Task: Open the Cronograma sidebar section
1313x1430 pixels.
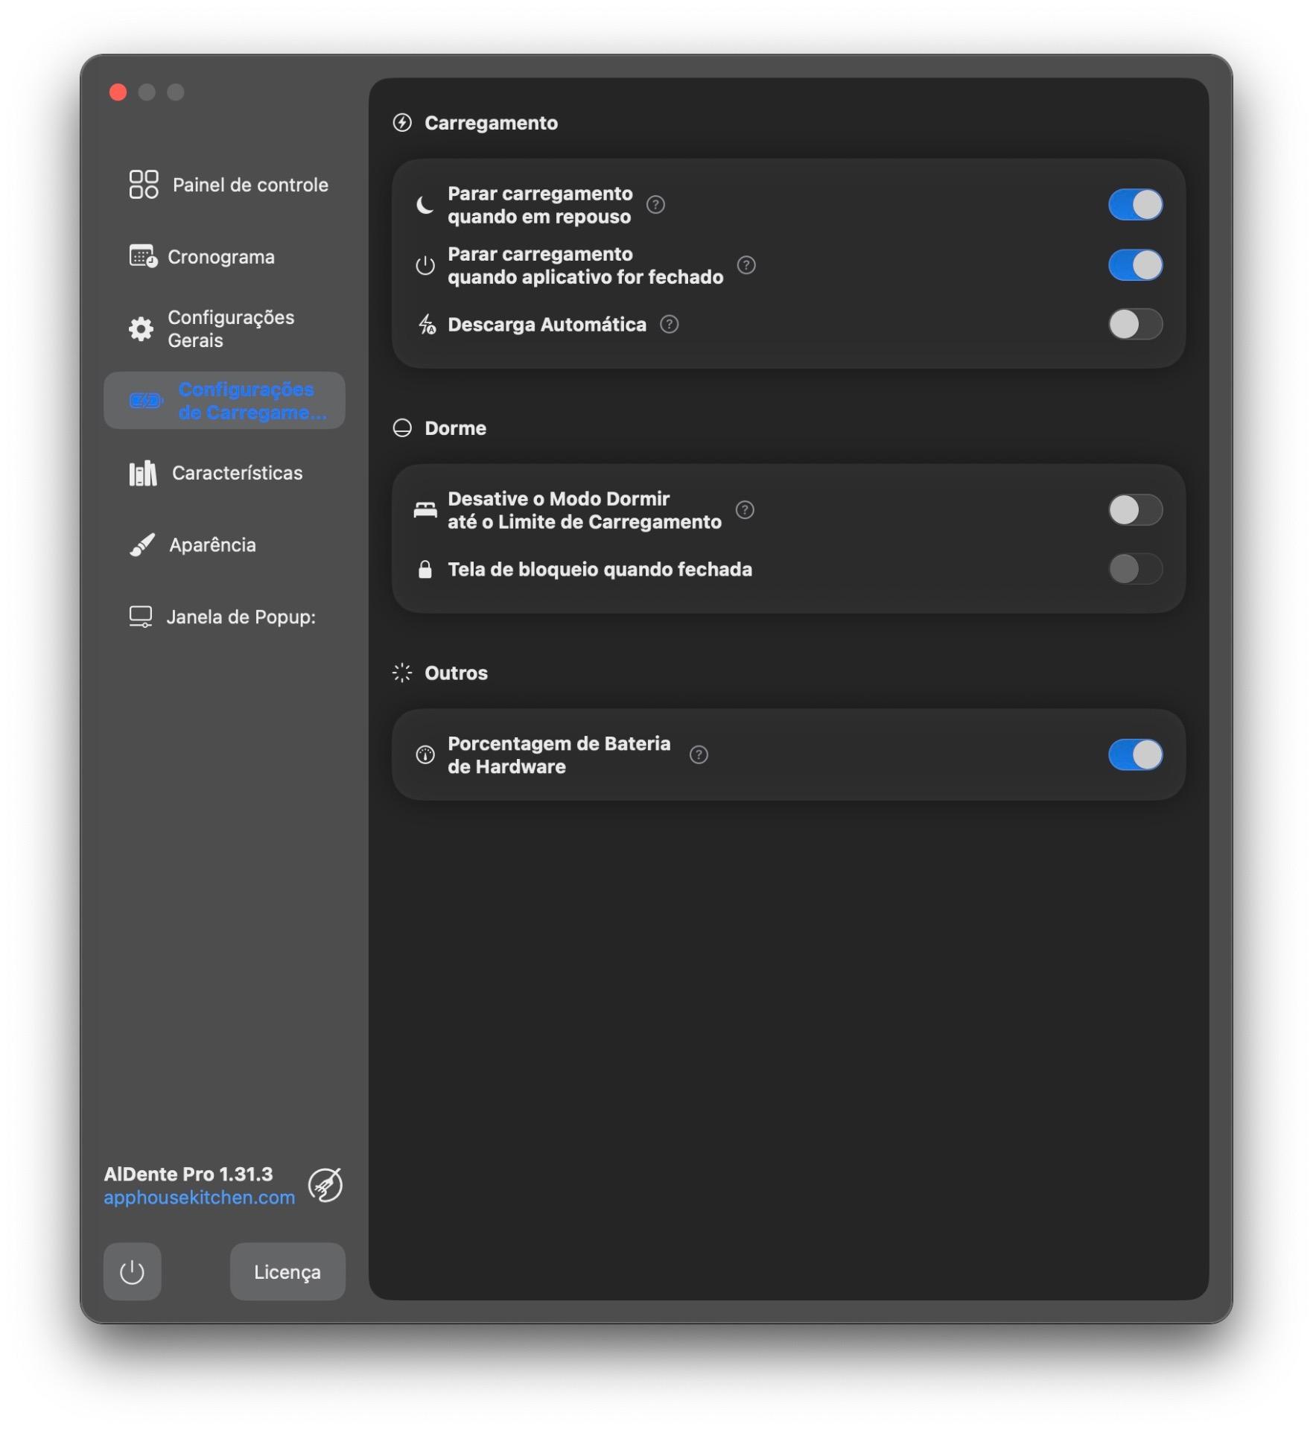Action: click(221, 257)
